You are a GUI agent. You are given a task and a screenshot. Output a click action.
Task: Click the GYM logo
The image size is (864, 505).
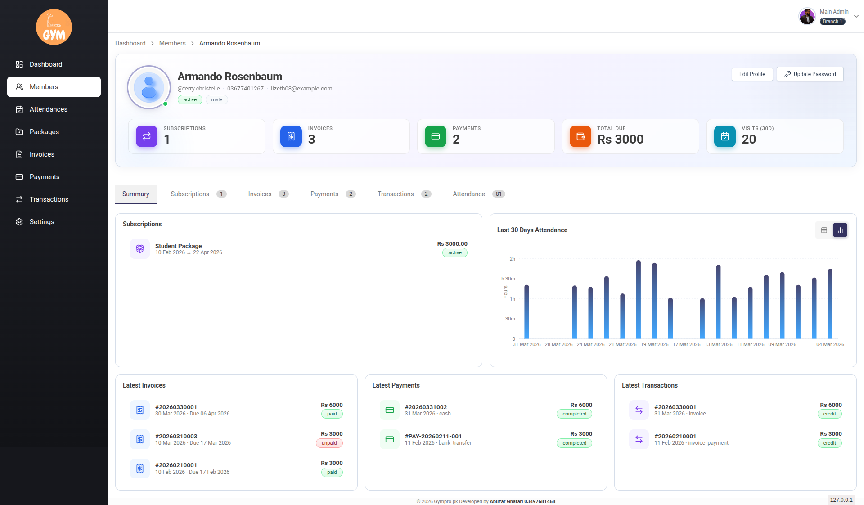(x=54, y=27)
